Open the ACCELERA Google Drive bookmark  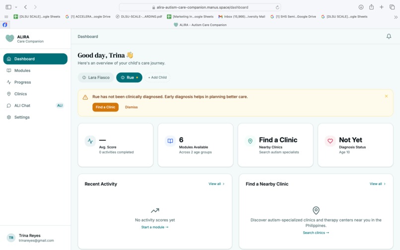click(x=88, y=16)
